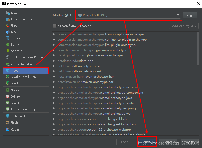This screenshot has height=148, width=202.
Task: Click the Spring Initializr icon
Action: [8, 64]
